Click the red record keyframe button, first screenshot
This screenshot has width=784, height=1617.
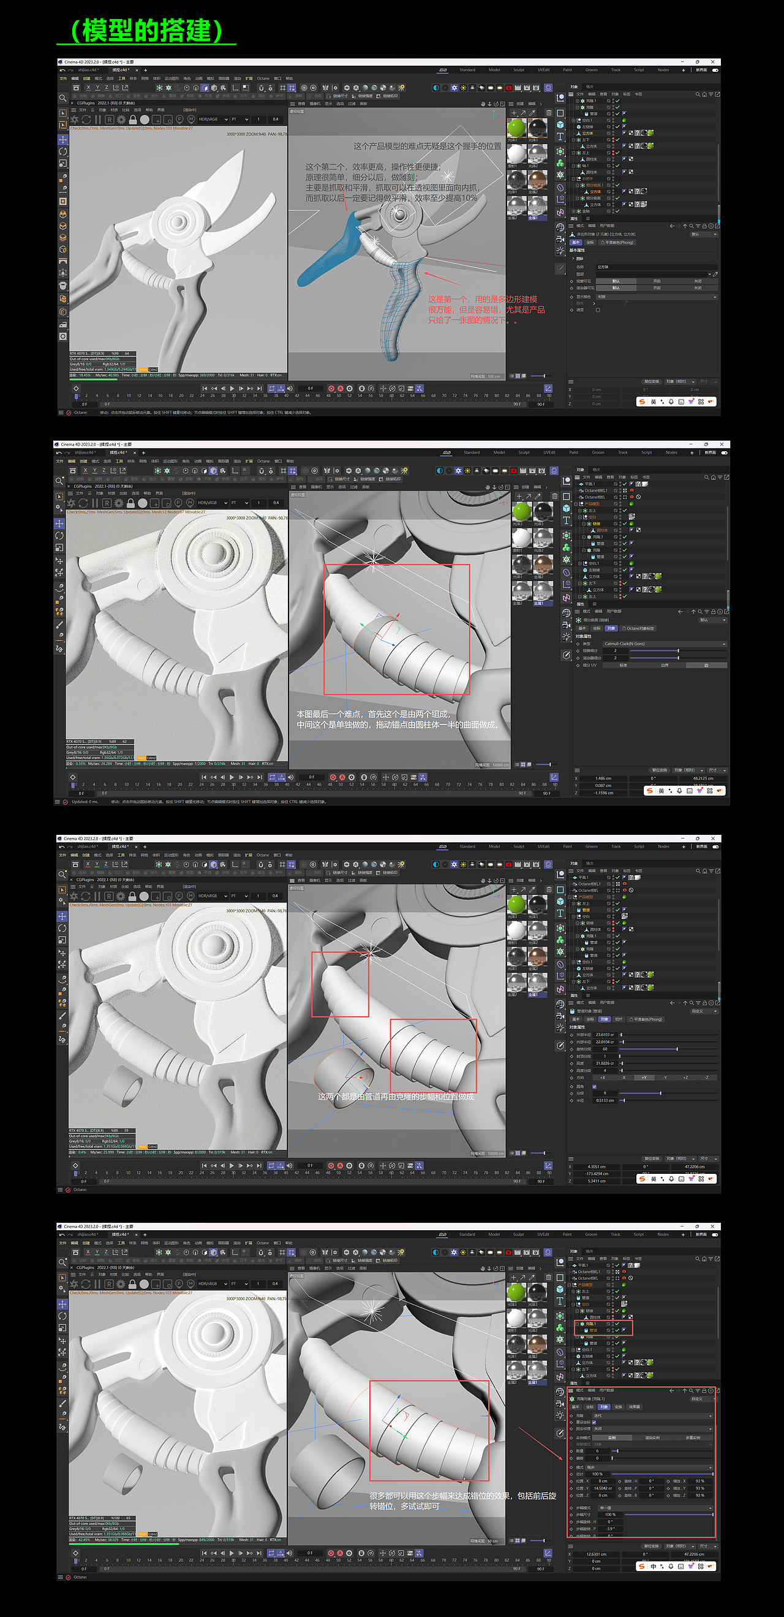point(332,389)
